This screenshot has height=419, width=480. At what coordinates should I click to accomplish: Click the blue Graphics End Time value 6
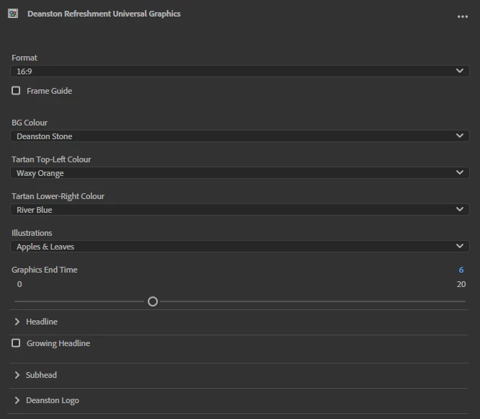tap(461, 270)
